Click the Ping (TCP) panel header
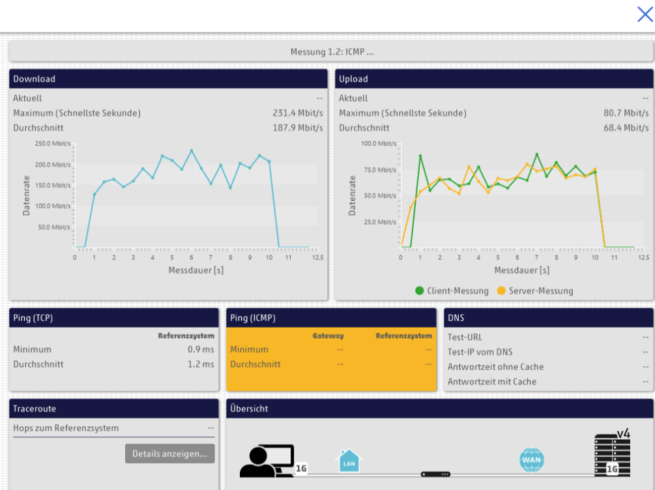Screen dimensions: 655x490 pyautogui.click(x=114, y=318)
